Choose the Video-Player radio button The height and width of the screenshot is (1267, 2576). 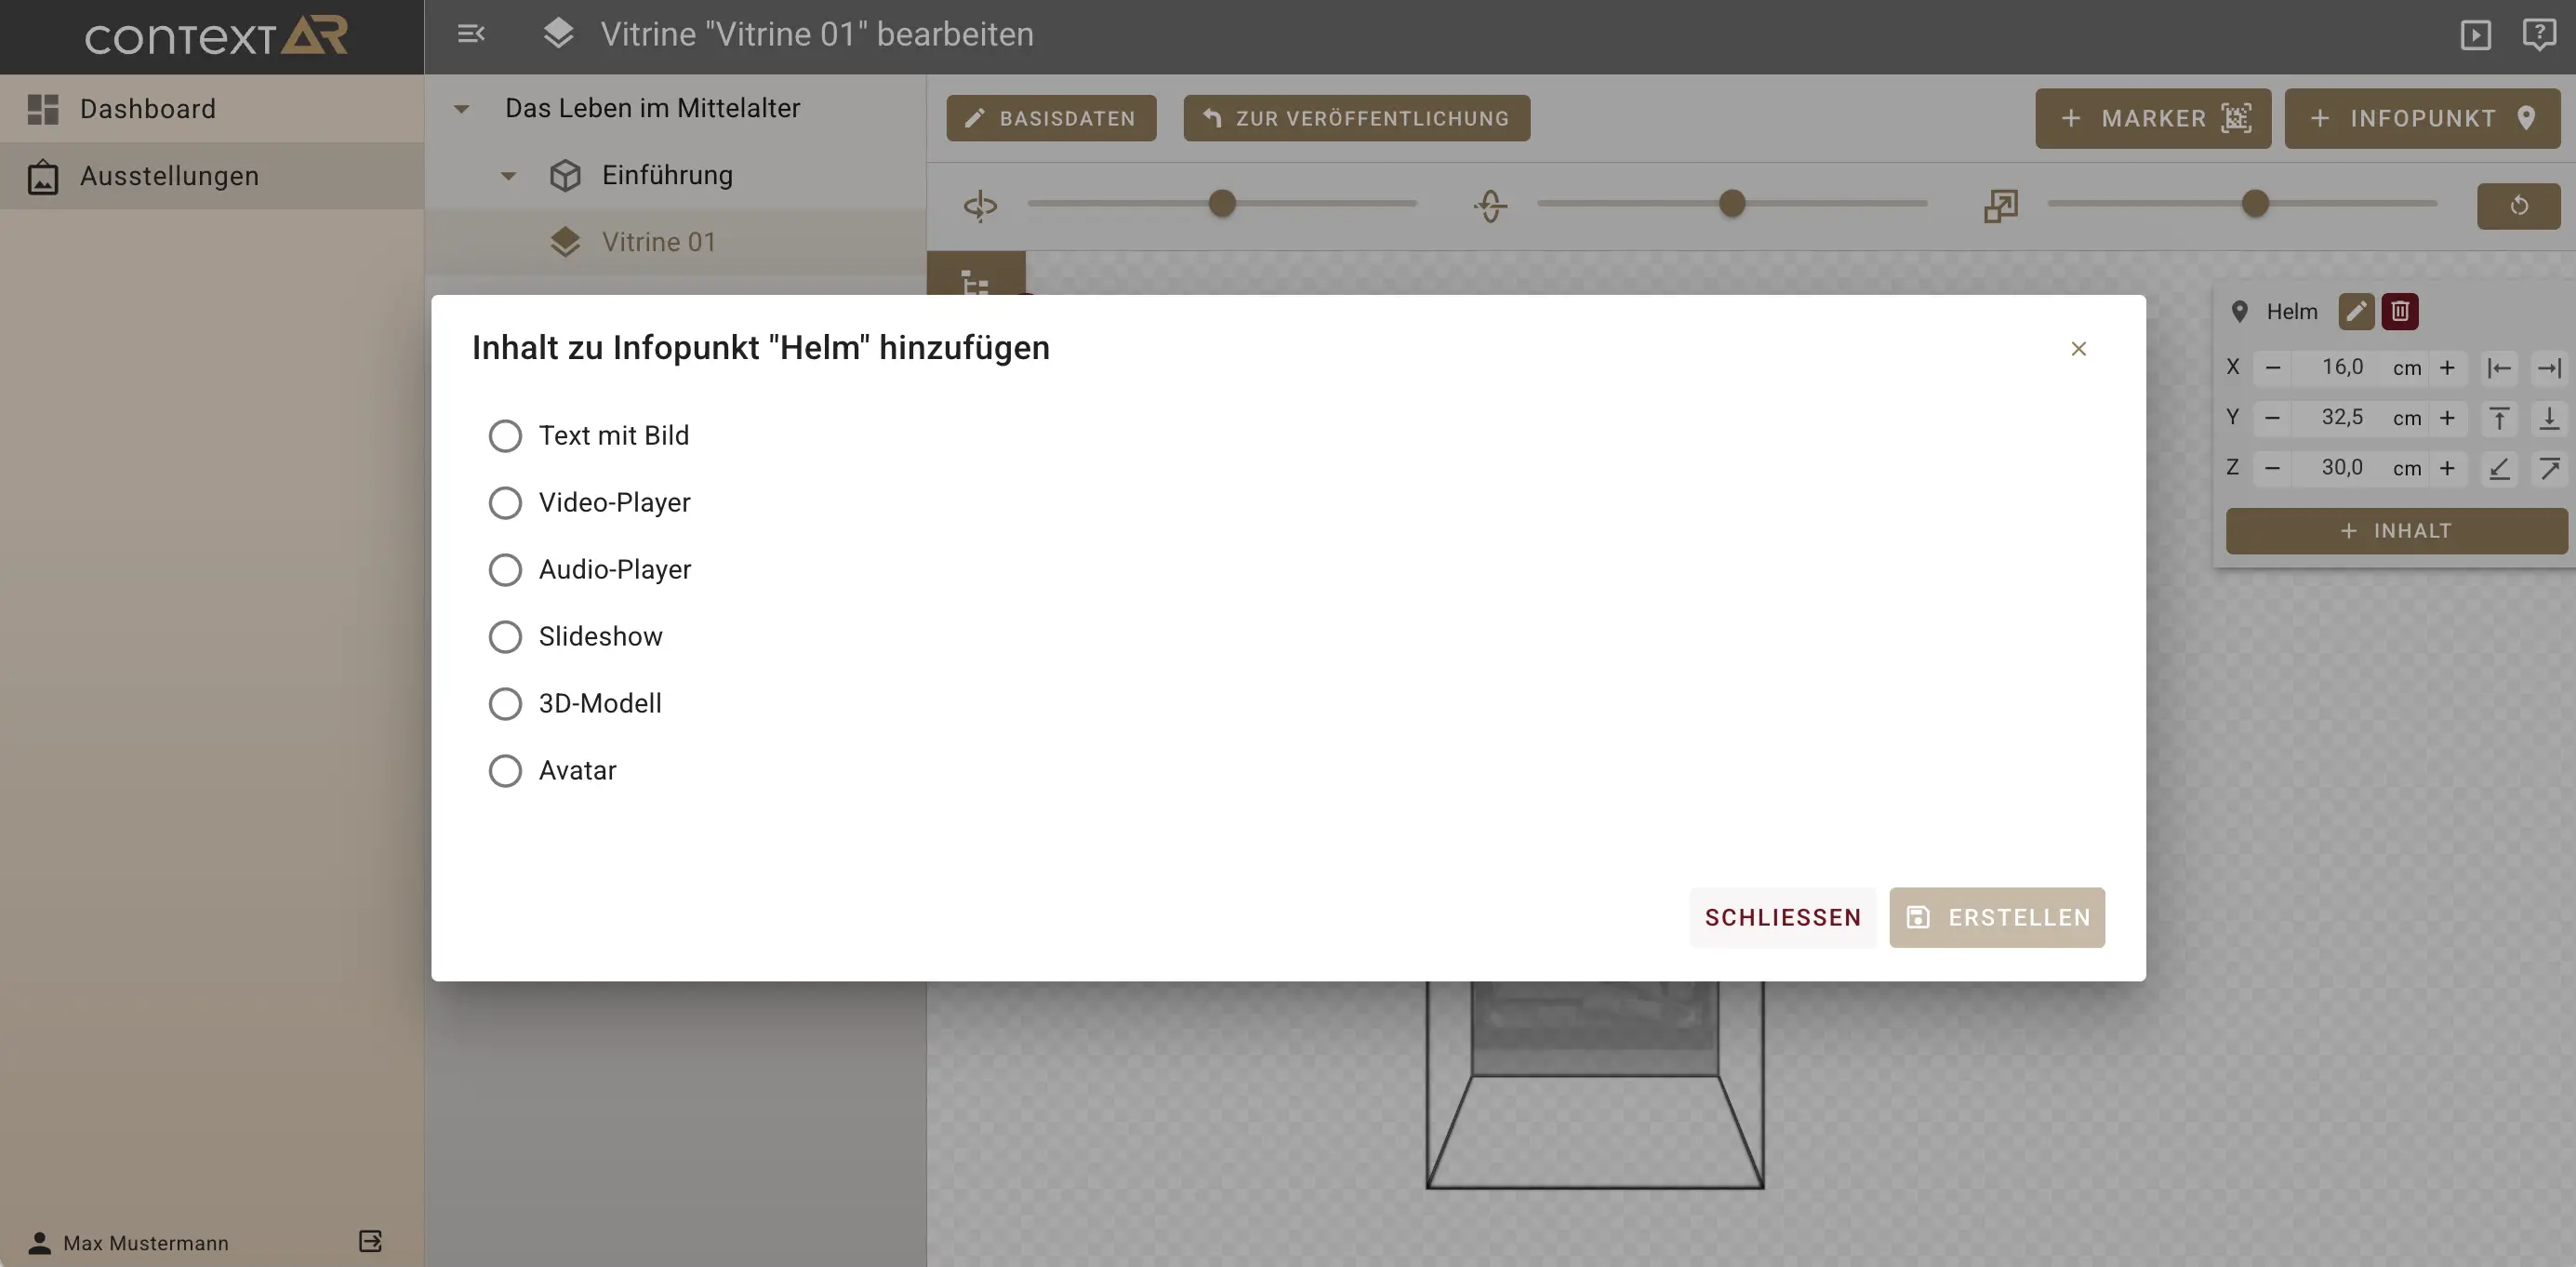[x=505, y=503]
